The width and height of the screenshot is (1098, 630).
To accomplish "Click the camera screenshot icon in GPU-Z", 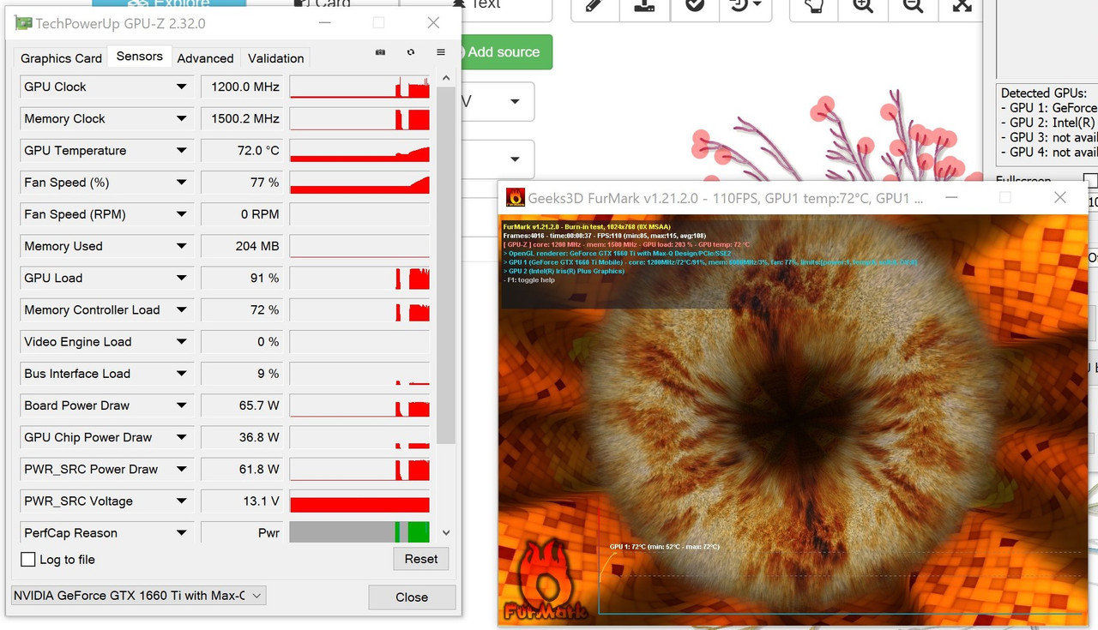I will 380,52.
